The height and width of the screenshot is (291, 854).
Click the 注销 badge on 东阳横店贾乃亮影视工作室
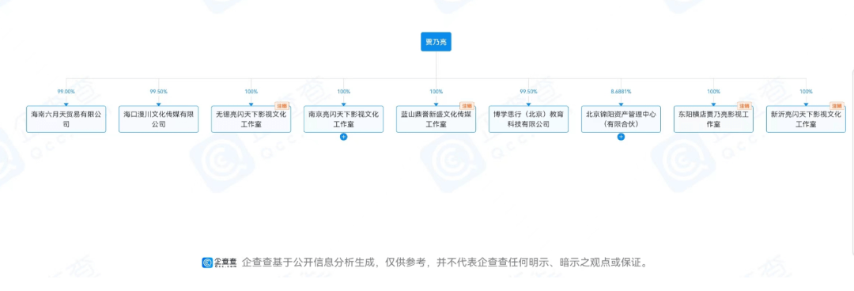pos(745,106)
